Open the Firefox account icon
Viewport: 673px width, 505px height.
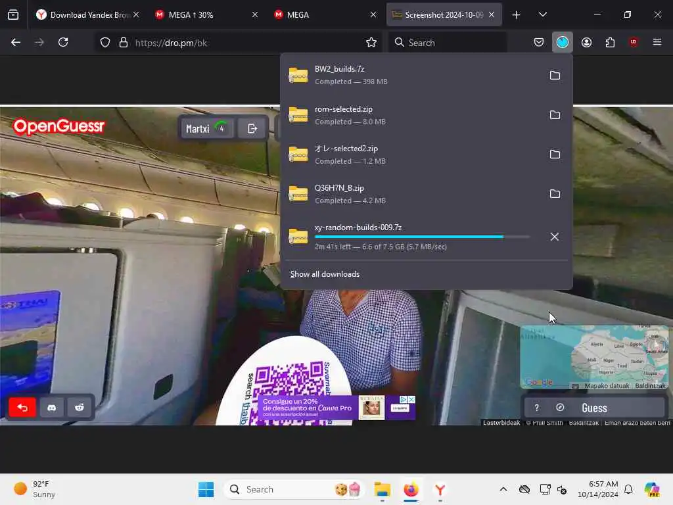(586, 43)
